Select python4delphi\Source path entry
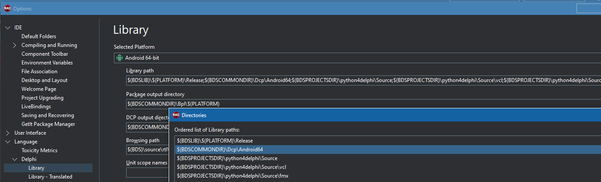Screen dimensions: 601x182 click(388, 158)
